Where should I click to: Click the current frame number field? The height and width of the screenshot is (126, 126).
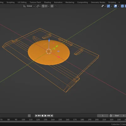tap(103, 116)
